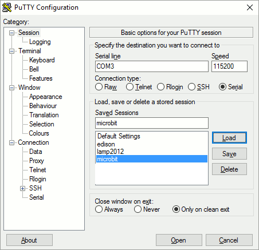Image resolution: width=259 pixels, height=250 pixels.
Task: Set close window on exit to Always
Action: (x=99, y=209)
